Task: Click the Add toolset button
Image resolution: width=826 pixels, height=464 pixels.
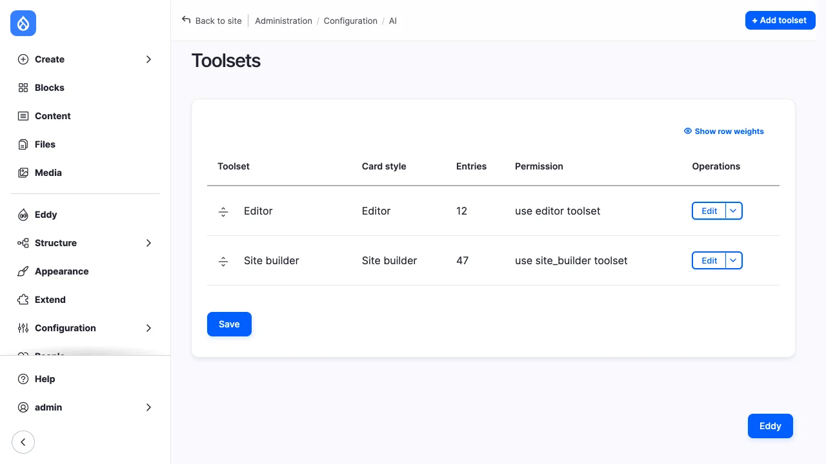Action: pos(780,21)
